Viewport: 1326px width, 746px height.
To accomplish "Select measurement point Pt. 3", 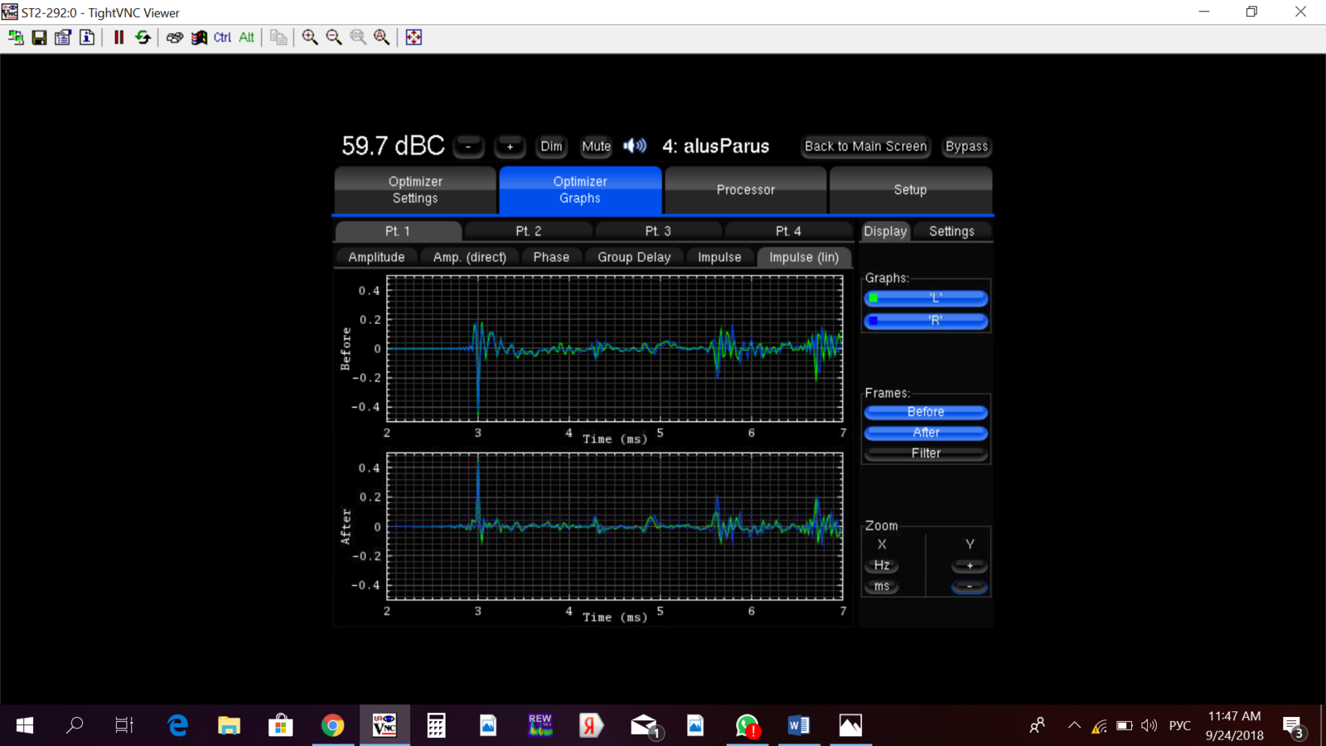I will click(x=658, y=231).
